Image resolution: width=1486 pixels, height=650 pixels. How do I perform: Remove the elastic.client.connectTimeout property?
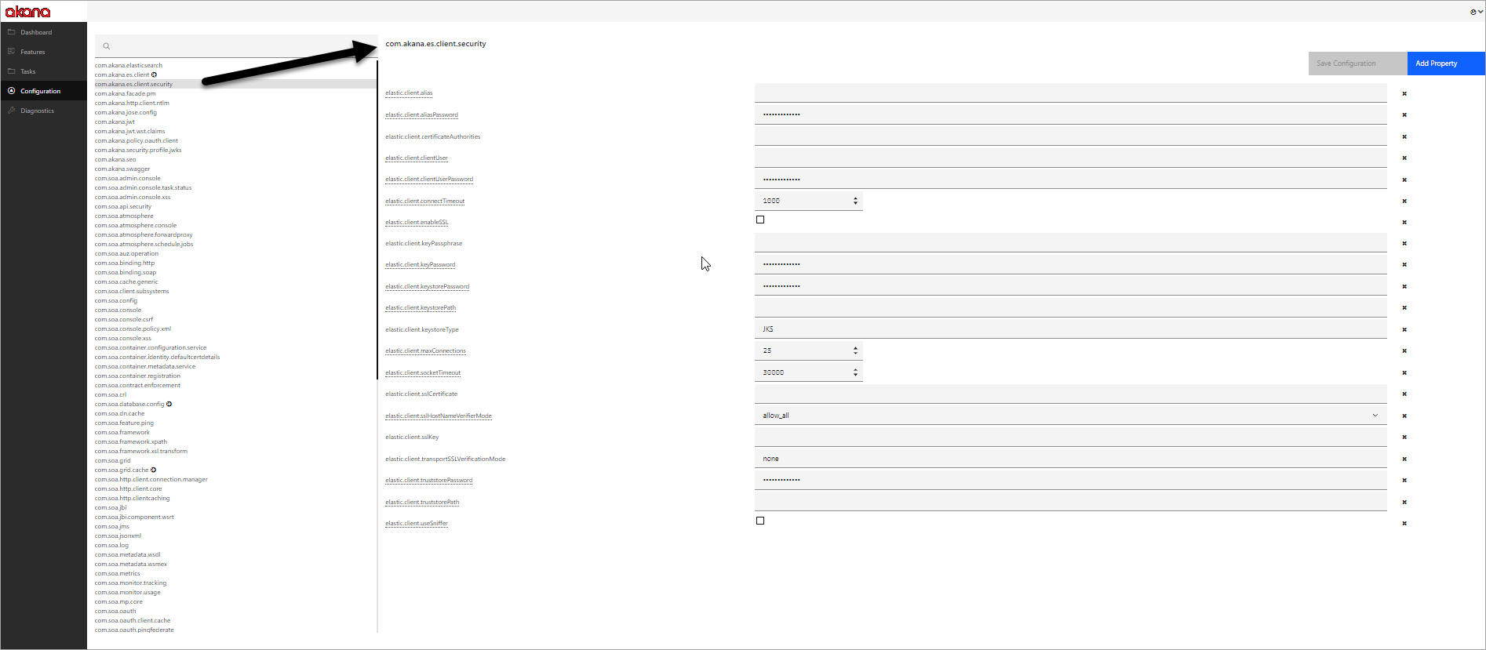click(x=1404, y=201)
